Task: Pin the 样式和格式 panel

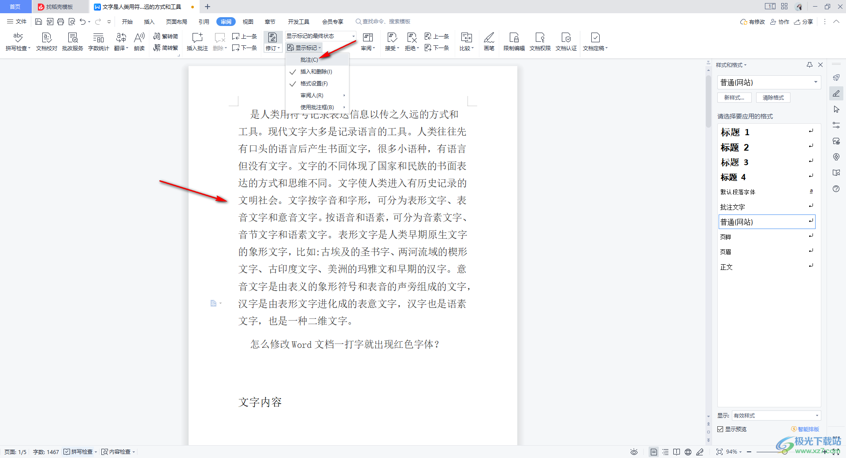Action: coord(809,65)
